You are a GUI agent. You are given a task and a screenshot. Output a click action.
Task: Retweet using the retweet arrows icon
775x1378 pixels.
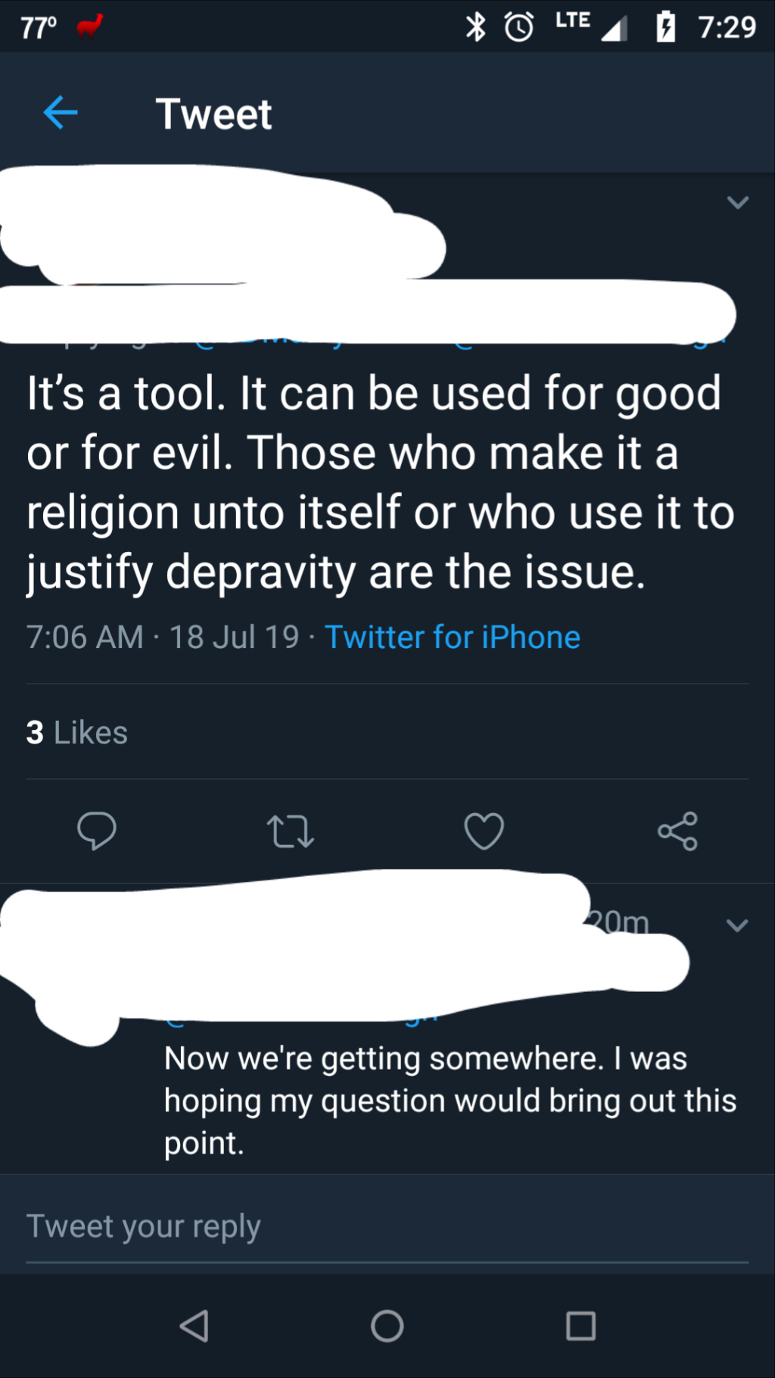coord(291,831)
